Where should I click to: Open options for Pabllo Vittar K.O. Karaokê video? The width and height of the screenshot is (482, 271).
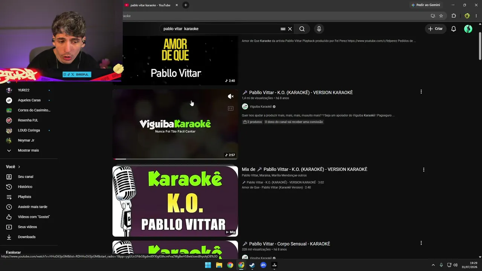coord(421,92)
